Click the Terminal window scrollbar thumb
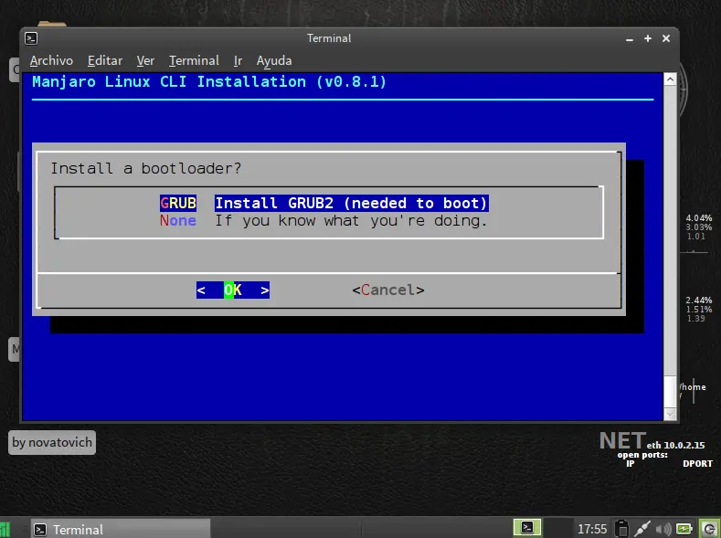721x538 pixels. tap(670, 393)
